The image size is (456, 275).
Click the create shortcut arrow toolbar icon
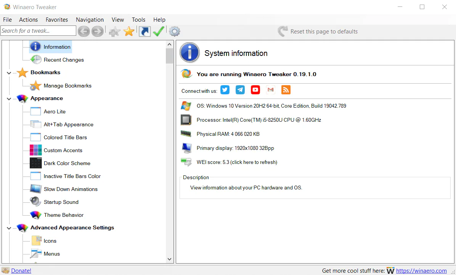coord(145,31)
